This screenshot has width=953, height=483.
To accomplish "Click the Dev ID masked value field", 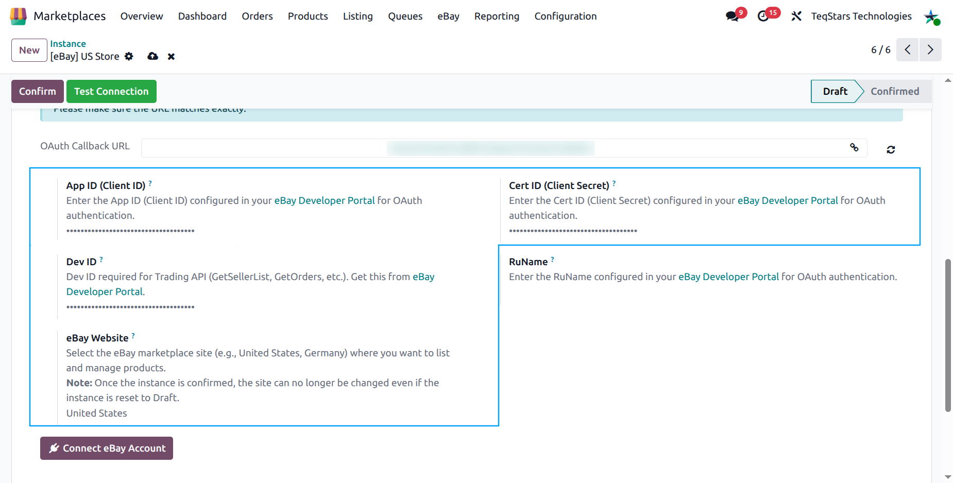I will (x=130, y=307).
